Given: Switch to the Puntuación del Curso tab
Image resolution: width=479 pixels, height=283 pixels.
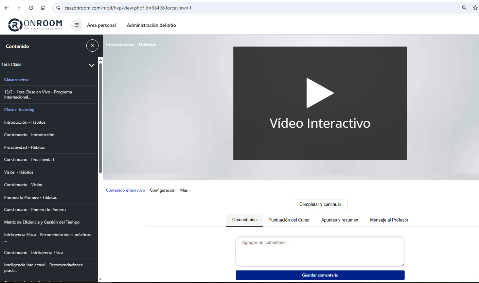Looking at the screenshot, I should point(289,220).
